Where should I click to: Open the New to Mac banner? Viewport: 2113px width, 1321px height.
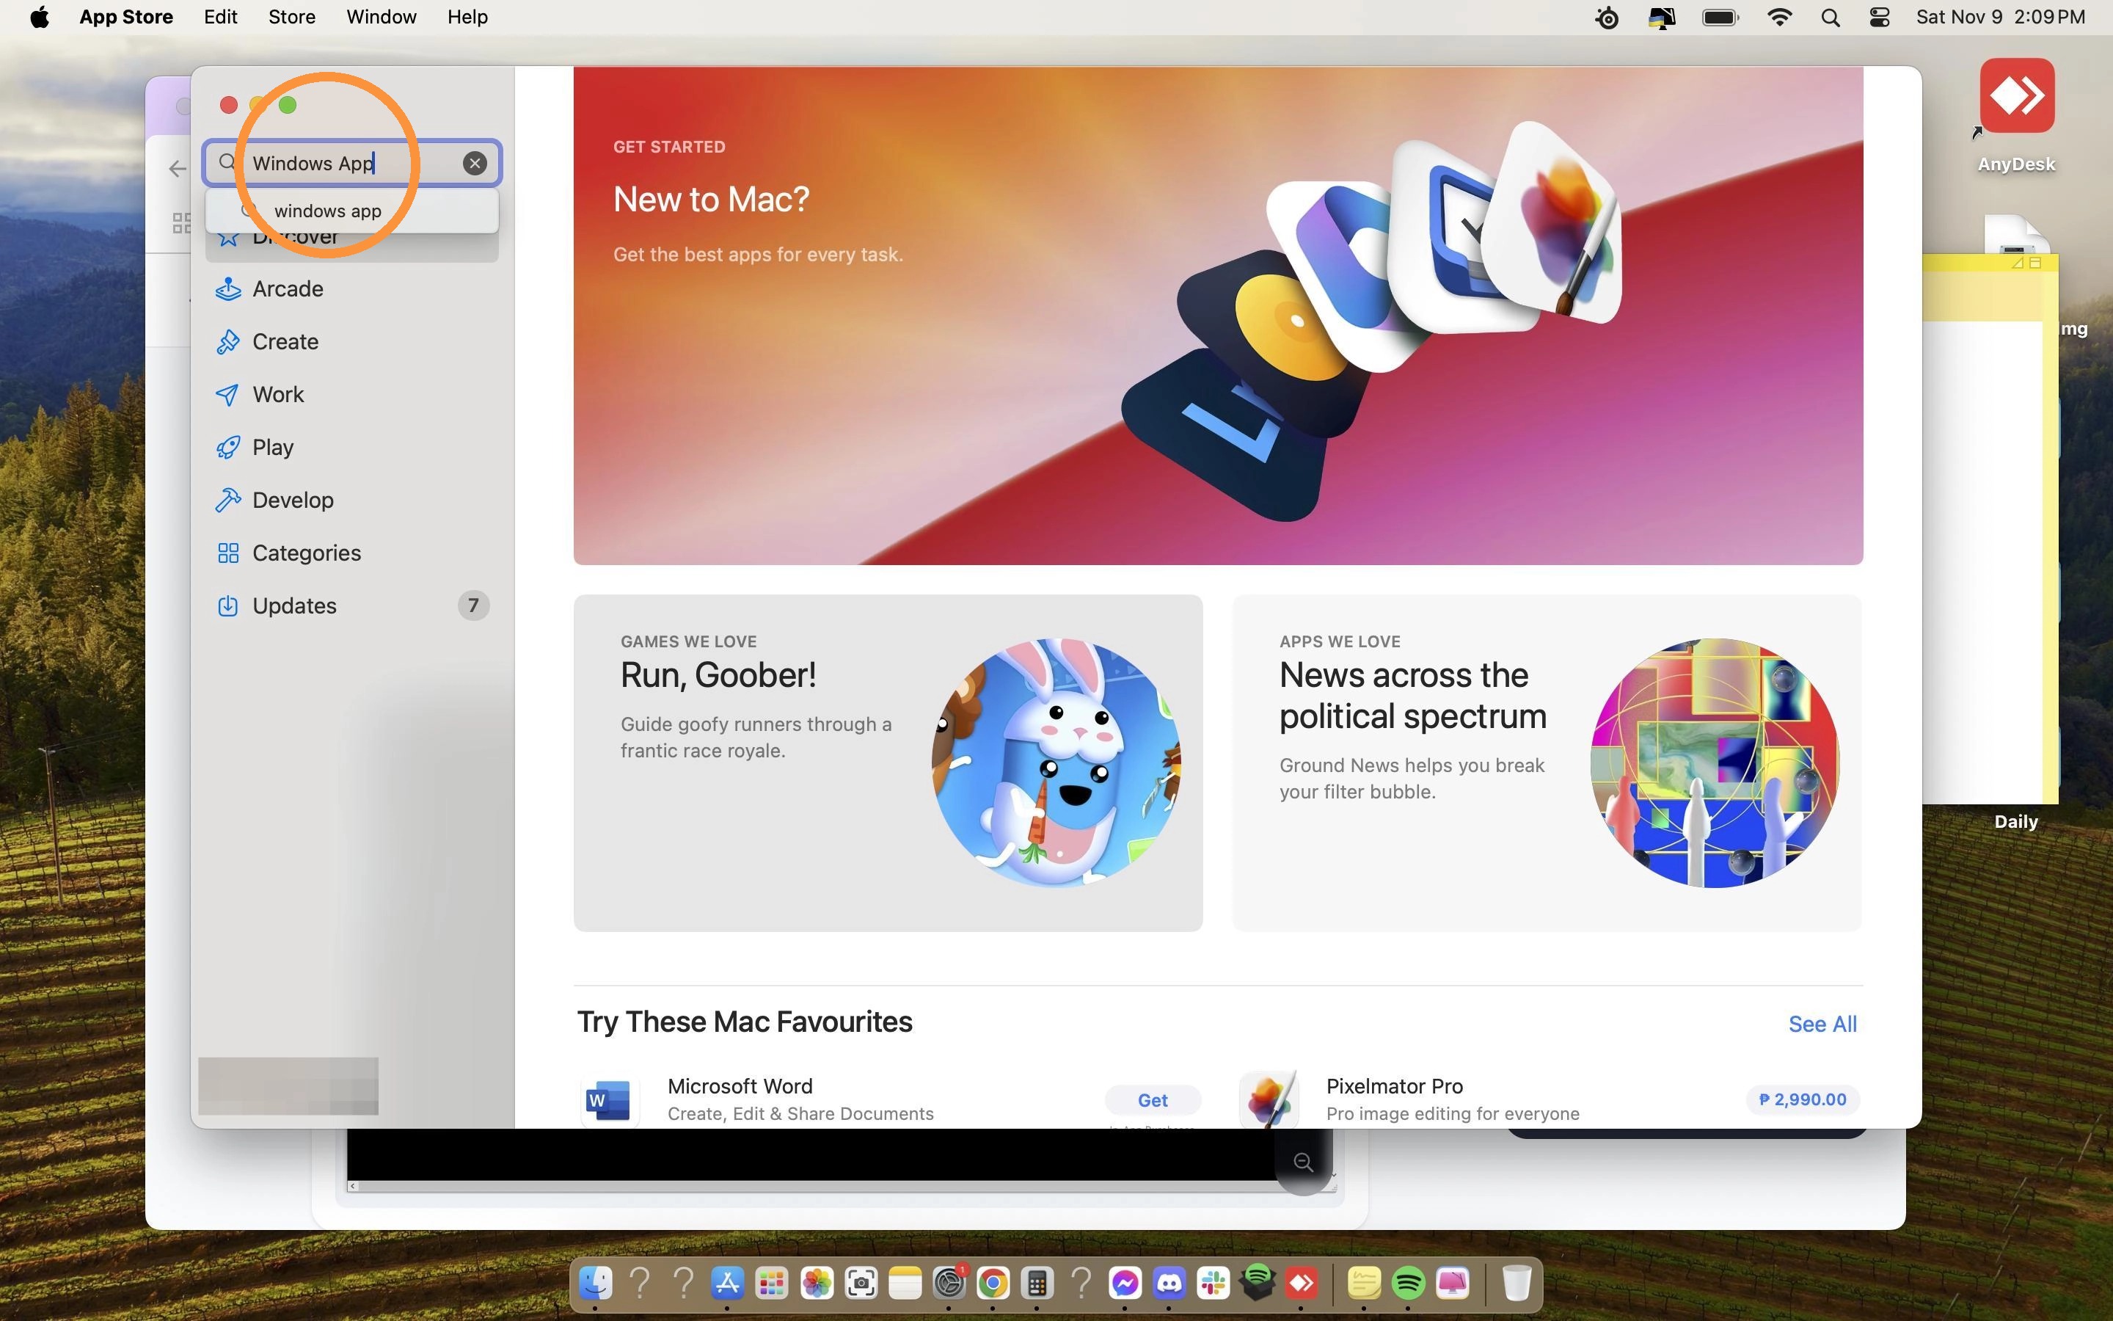point(1218,316)
